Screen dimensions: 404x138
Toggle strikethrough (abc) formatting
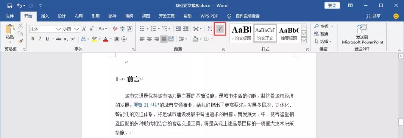click(x=59, y=39)
